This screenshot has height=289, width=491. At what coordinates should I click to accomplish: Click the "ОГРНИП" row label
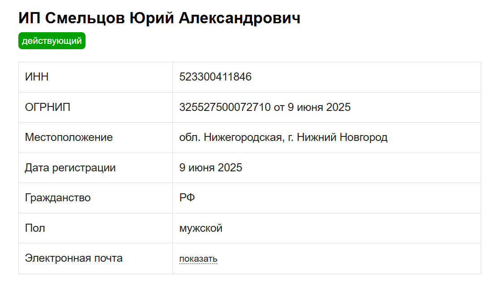click(x=47, y=107)
